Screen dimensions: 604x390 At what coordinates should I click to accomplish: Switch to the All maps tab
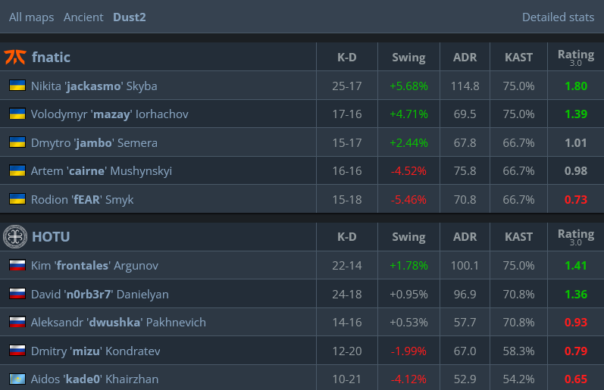tap(32, 17)
